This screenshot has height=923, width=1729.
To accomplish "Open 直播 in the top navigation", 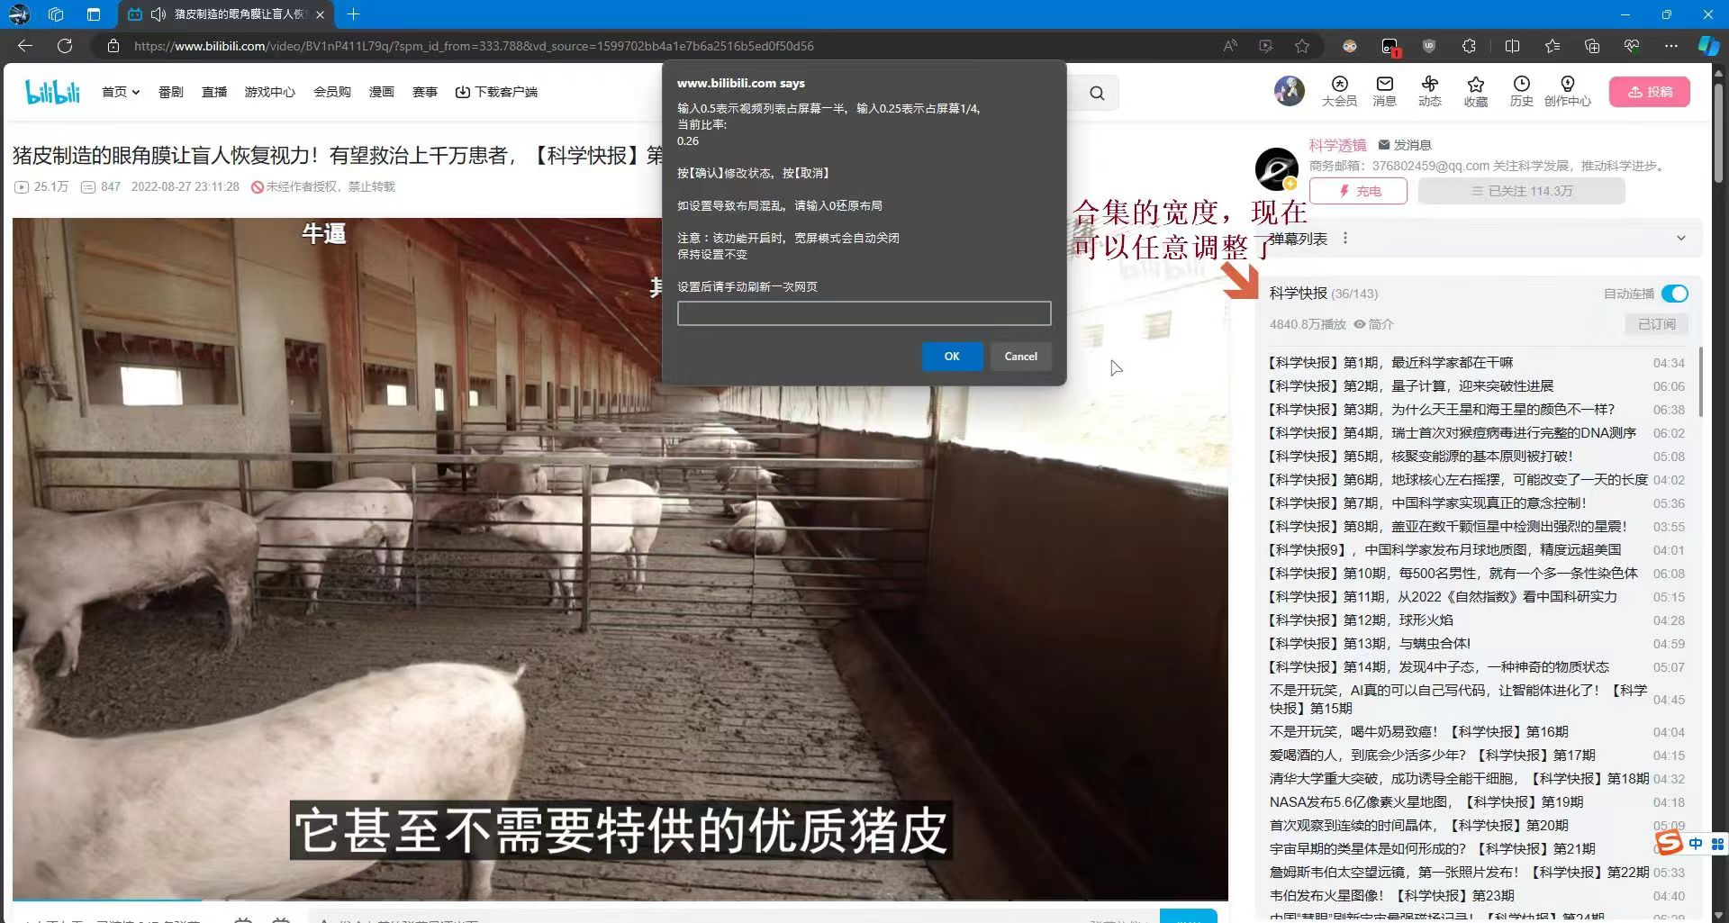I will coord(214,92).
